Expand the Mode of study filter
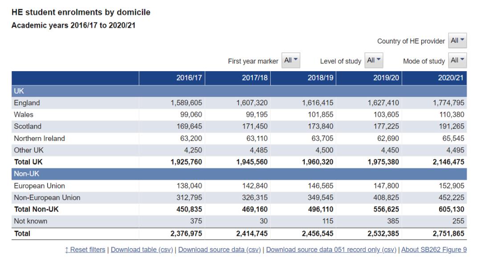 coord(457,61)
